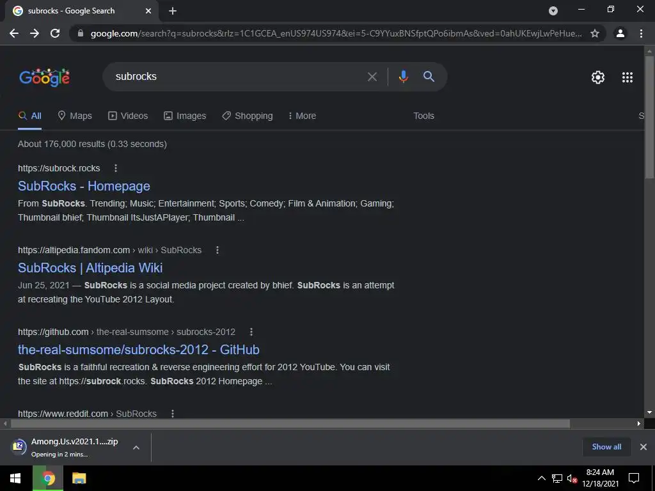
Task: Click the horizontal scrollbar thumb
Action: [290, 424]
